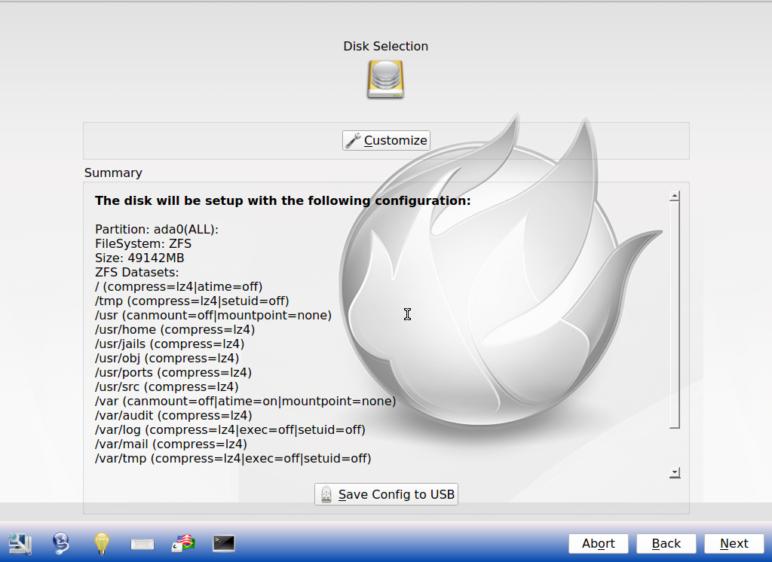Click the '/usr/home (compress=lz4)' line

(x=175, y=329)
